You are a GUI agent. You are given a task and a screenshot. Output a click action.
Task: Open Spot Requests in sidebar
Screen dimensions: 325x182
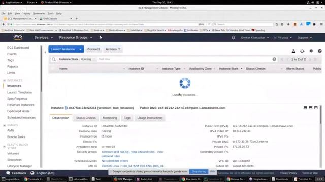pos(17,99)
